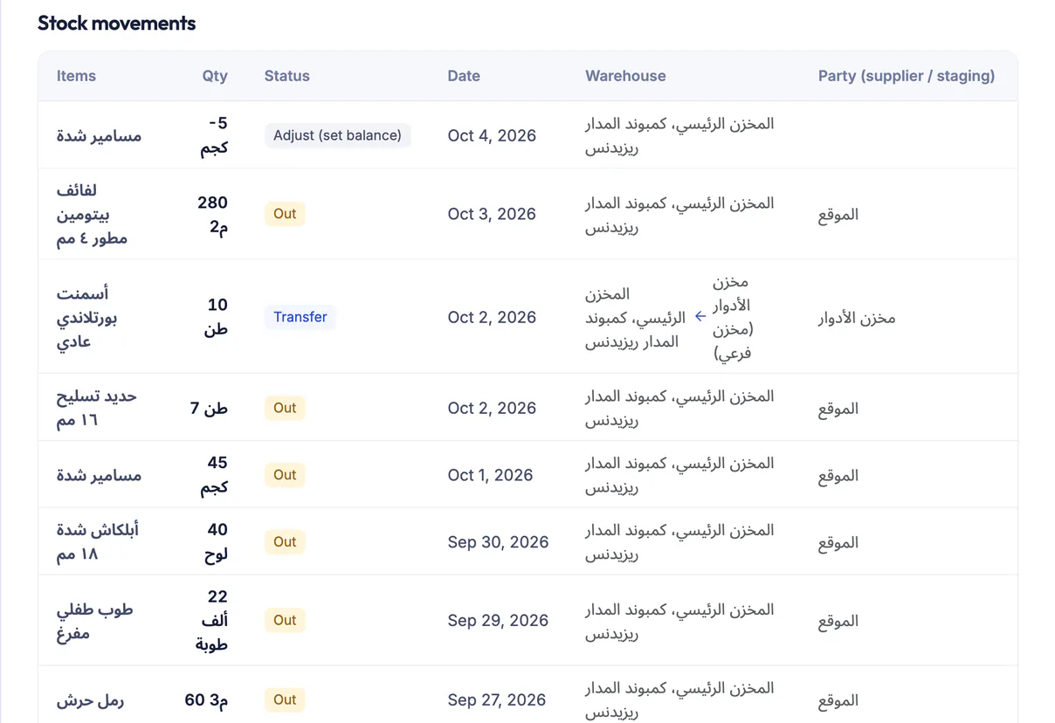This screenshot has height=723, width=1055.
Task: Click the Out badge in Oct 3, 2026 row
Action: tap(285, 214)
